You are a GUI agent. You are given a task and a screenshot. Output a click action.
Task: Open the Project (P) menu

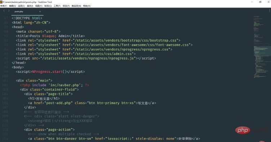pyautogui.click(x=66, y=6)
